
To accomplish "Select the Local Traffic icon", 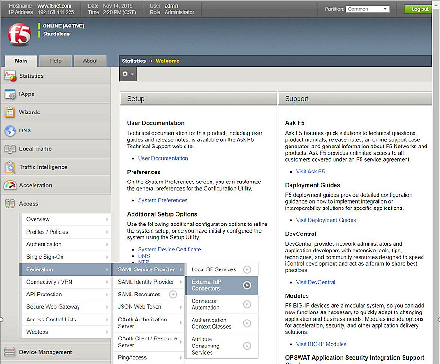I will [x=11, y=149].
